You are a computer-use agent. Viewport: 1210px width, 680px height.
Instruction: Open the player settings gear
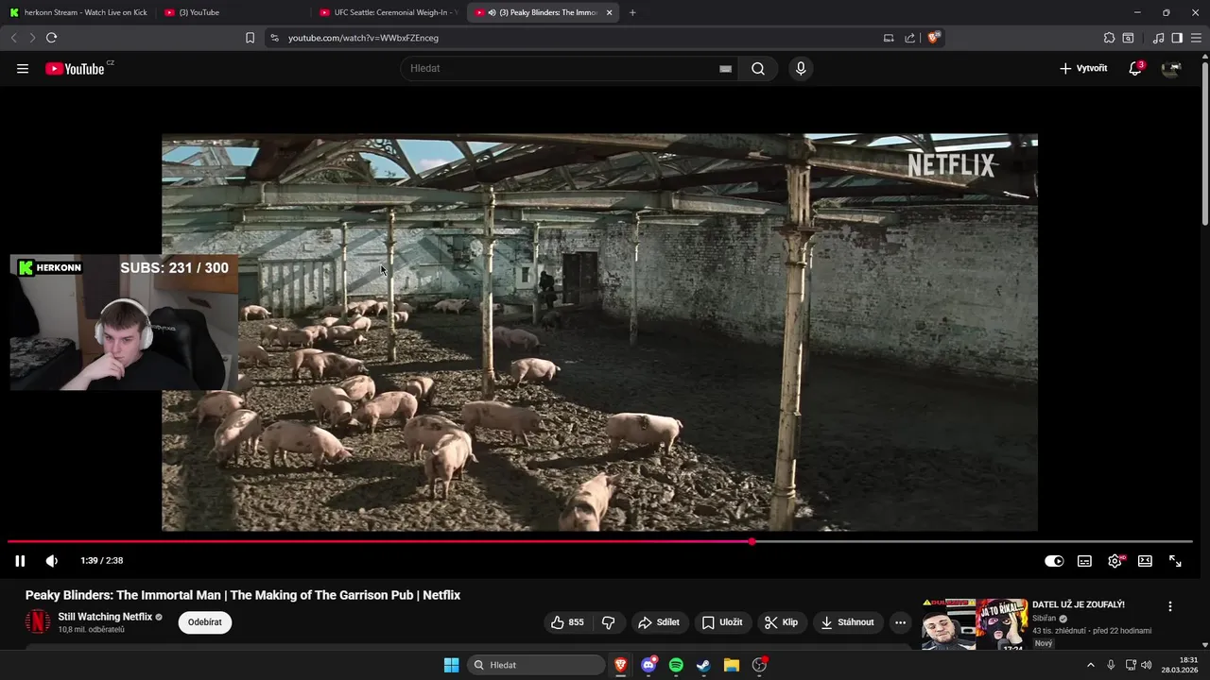(1115, 561)
